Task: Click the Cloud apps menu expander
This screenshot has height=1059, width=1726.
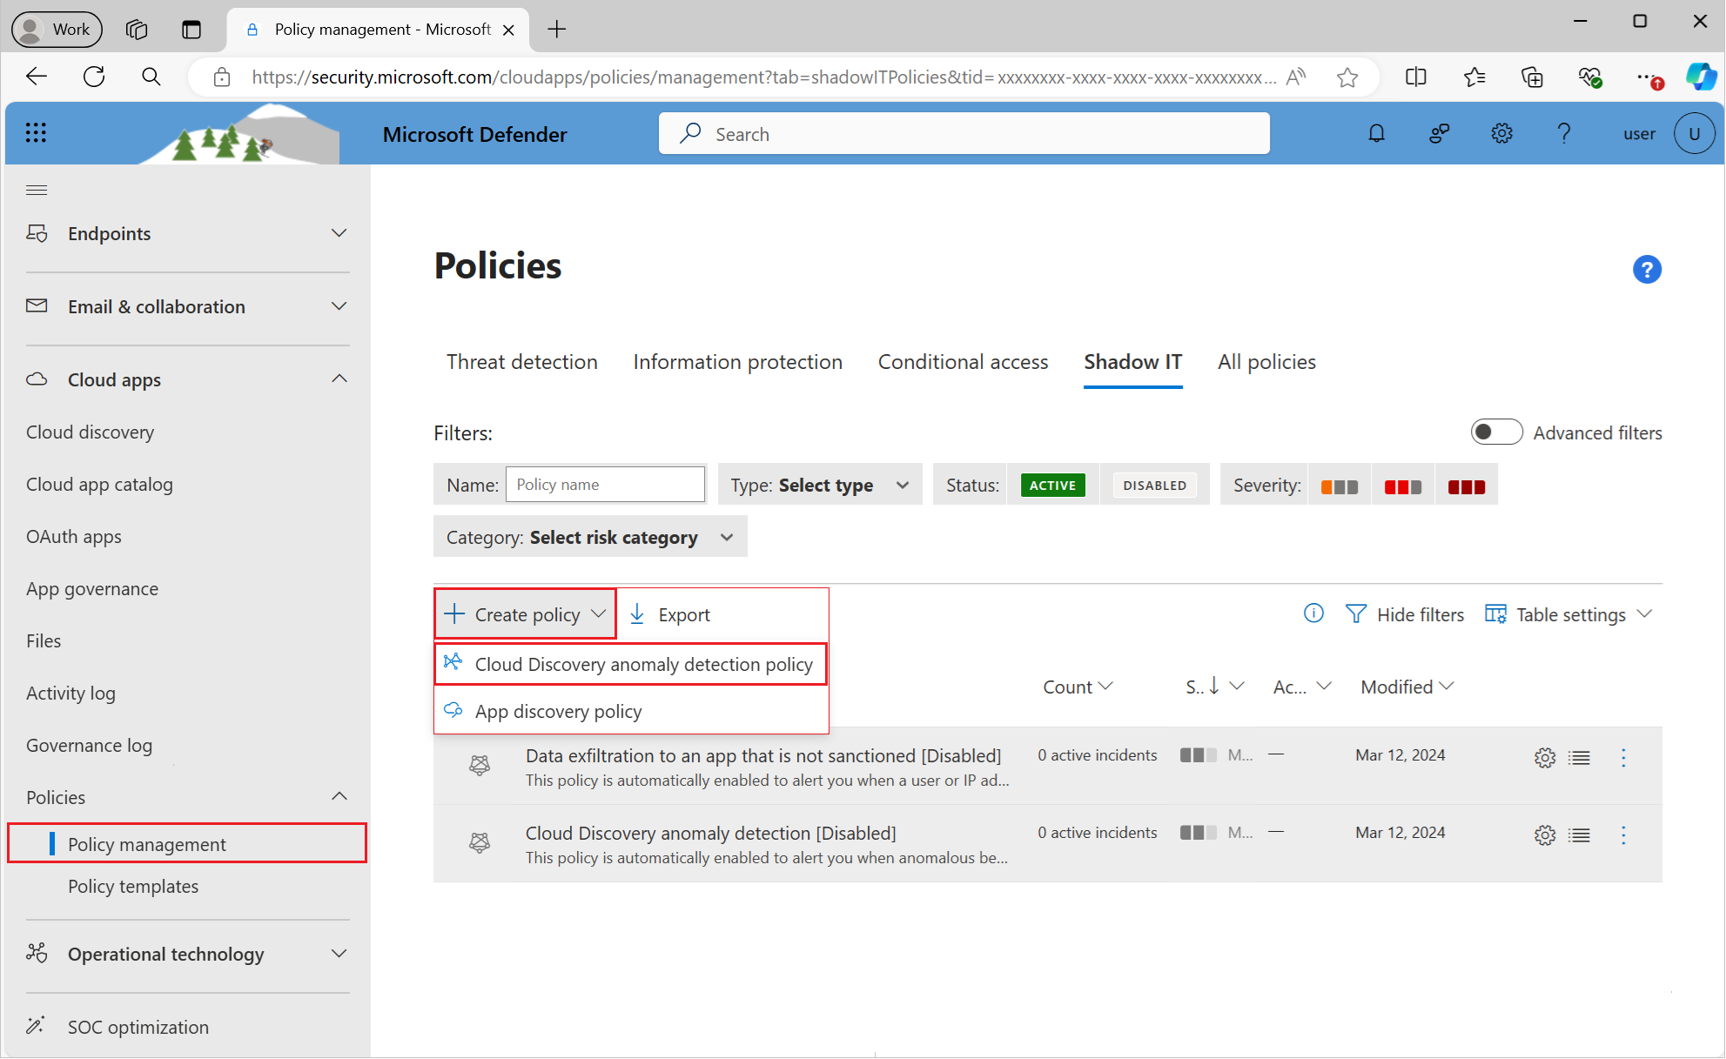Action: [x=343, y=379]
